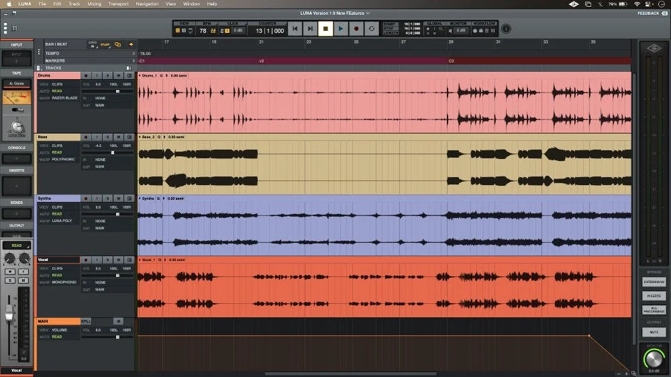
Task: Open the Synths WARP Luna Poly dropdown
Action: (62, 221)
